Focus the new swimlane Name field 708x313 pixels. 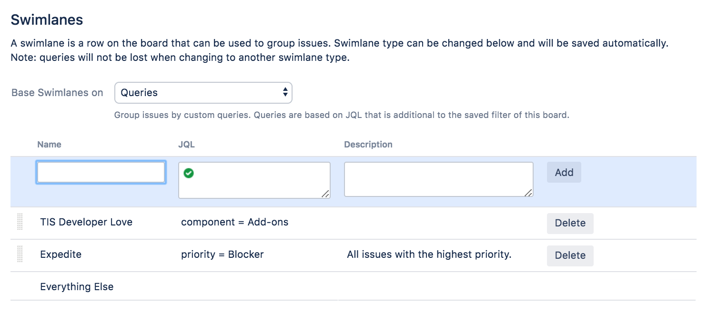click(x=101, y=173)
